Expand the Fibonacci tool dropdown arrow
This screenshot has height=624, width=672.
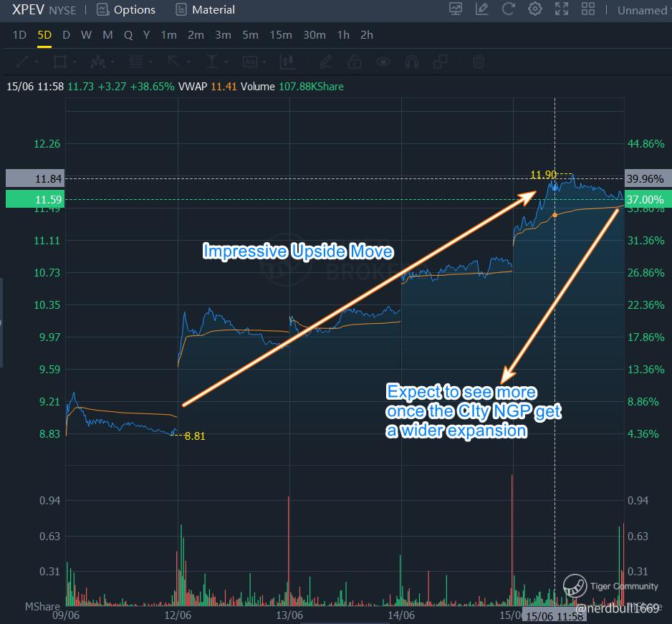[x=150, y=62]
